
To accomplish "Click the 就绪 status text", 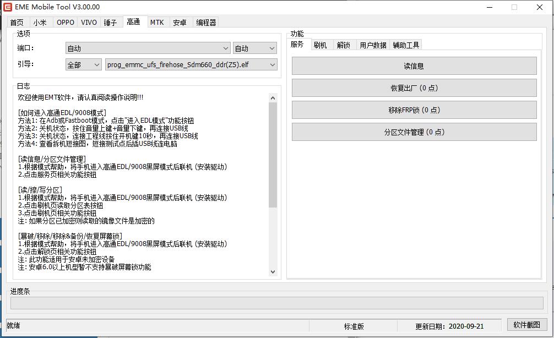I will 13,326.
